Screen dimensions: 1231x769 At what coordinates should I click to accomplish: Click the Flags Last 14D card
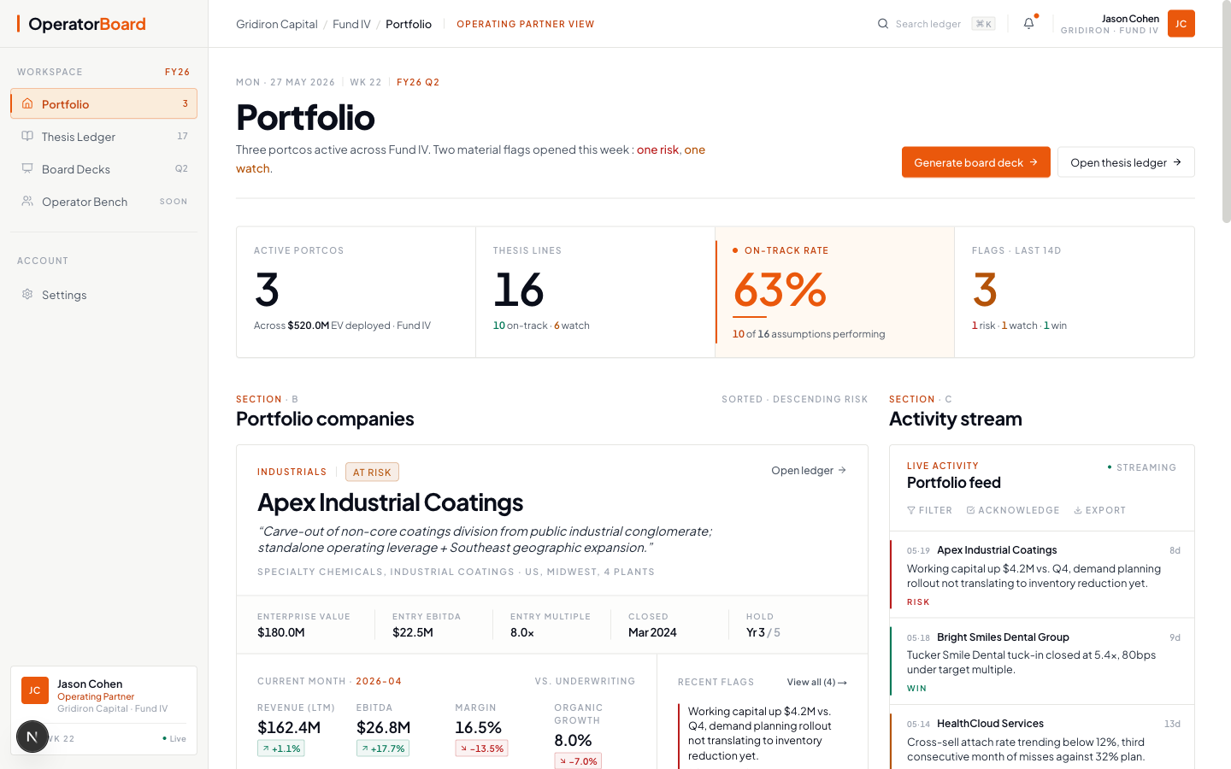pyautogui.click(x=1074, y=291)
